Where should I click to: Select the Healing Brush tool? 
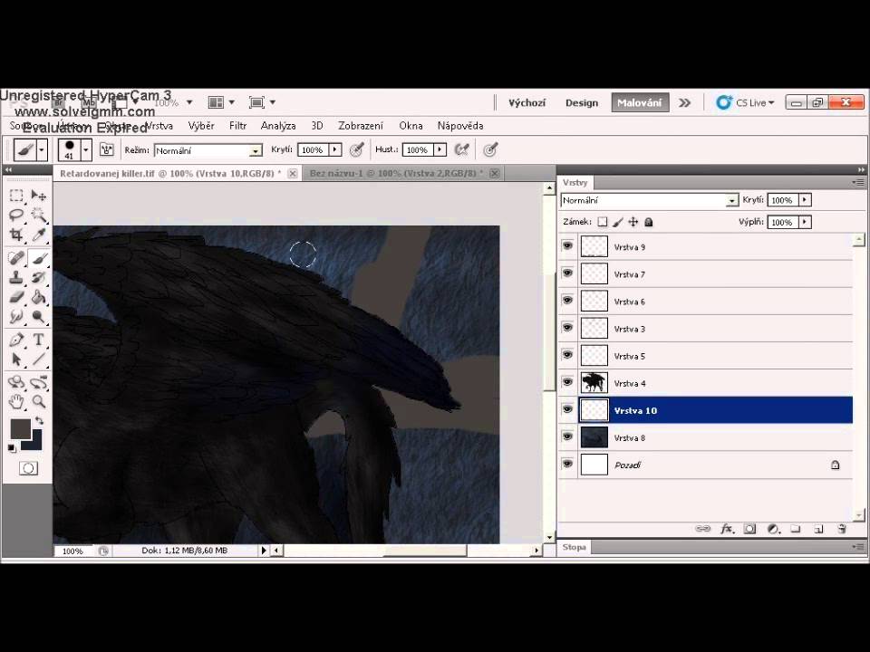pos(16,258)
